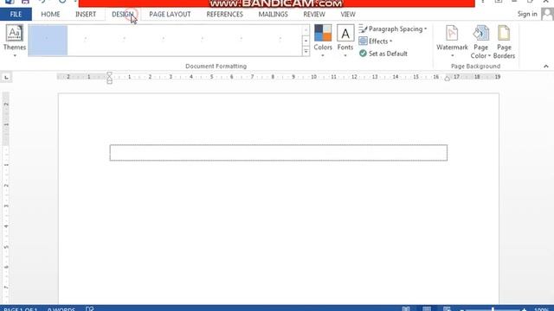Click the tab selector at ruler corner
The width and height of the screenshot is (554, 311).
pos(6,77)
